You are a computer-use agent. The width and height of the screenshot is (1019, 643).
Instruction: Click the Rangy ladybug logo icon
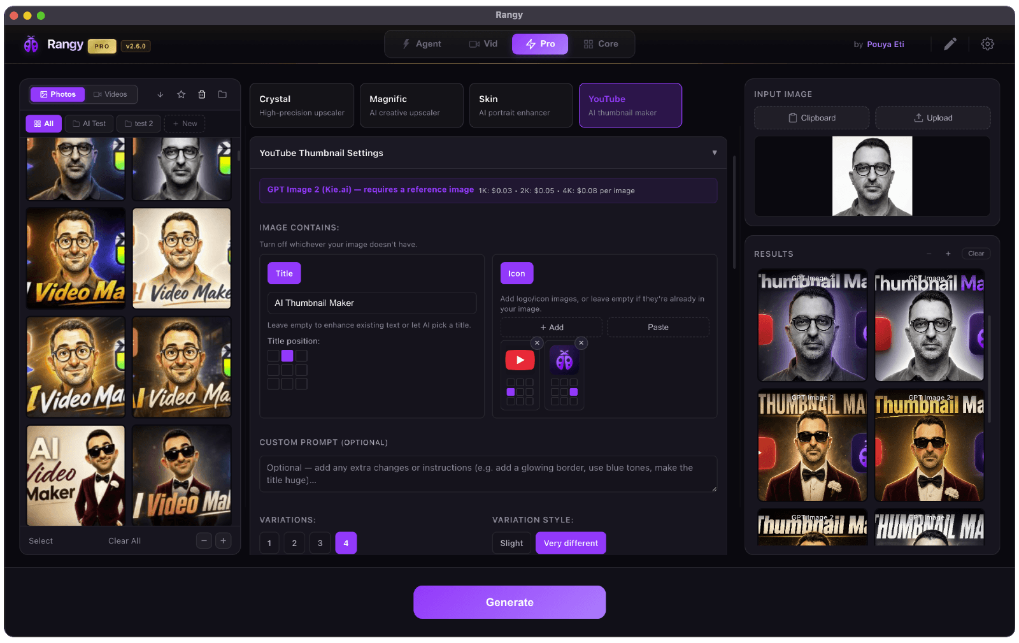(x=31, y=44)
